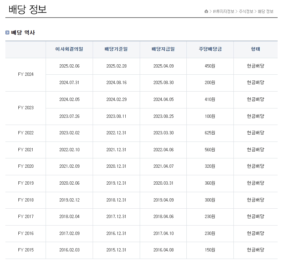
Task: Open 주식정보 breadcrumb link
Action: click(246, 11)
